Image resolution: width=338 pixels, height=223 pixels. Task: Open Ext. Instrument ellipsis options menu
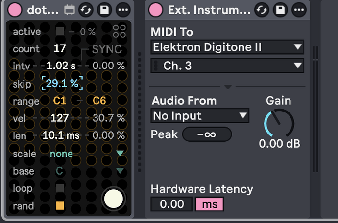coord(299,10)
